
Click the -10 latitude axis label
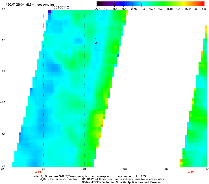[x=3, y=9]
